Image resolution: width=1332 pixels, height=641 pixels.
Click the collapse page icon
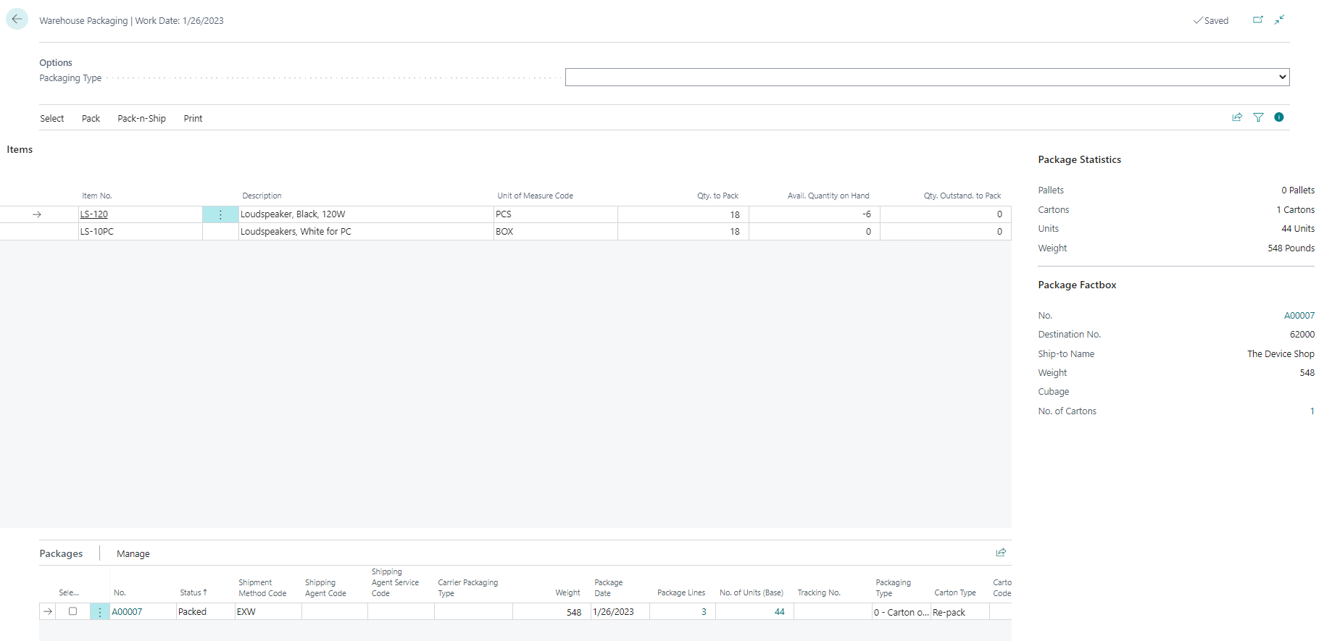[x=1280, y=20]
